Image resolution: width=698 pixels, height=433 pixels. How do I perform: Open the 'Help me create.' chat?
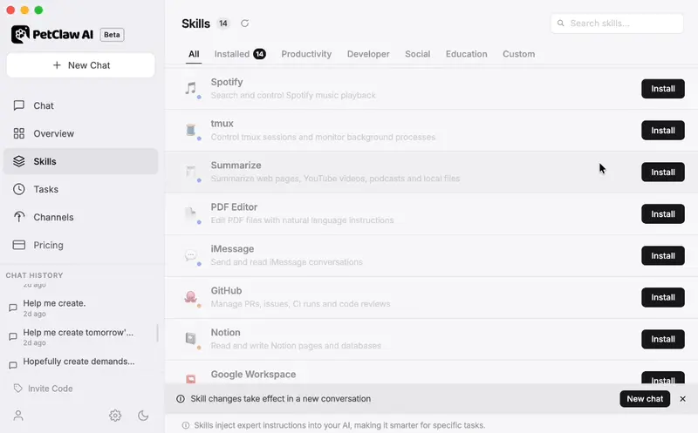tap(80, 308)
